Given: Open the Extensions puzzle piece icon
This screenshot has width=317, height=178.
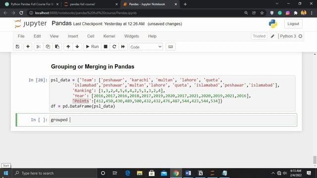Looking at the screenshot, I should [x=296, y=13].
